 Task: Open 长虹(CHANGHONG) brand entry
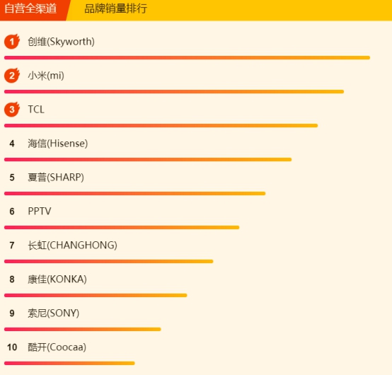click(x=72, y=246)
